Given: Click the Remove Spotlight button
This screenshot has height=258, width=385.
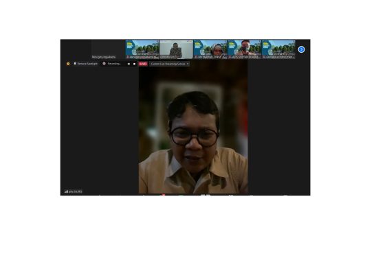Looking at the screenshot, I should tap(85, 63).
